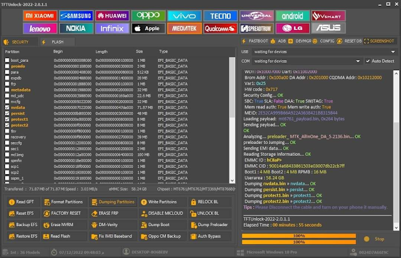Click the lower 100% progress bar

point(299,242)
